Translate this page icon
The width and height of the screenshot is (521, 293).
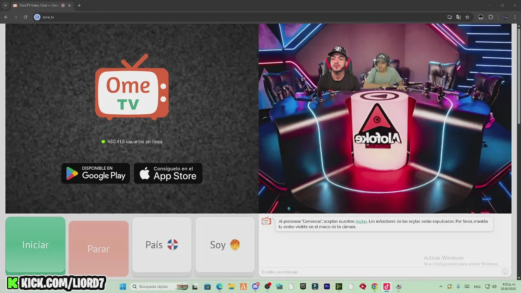click(459, 17)
